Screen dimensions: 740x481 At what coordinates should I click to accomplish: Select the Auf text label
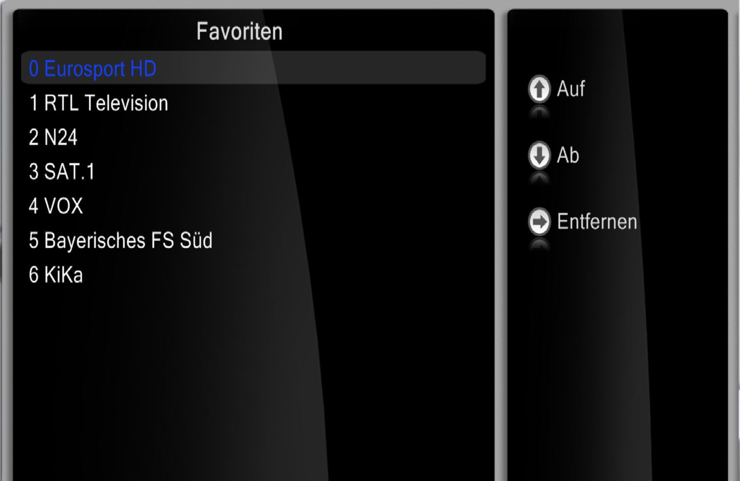pyautogui.click(x=570, y=89)
